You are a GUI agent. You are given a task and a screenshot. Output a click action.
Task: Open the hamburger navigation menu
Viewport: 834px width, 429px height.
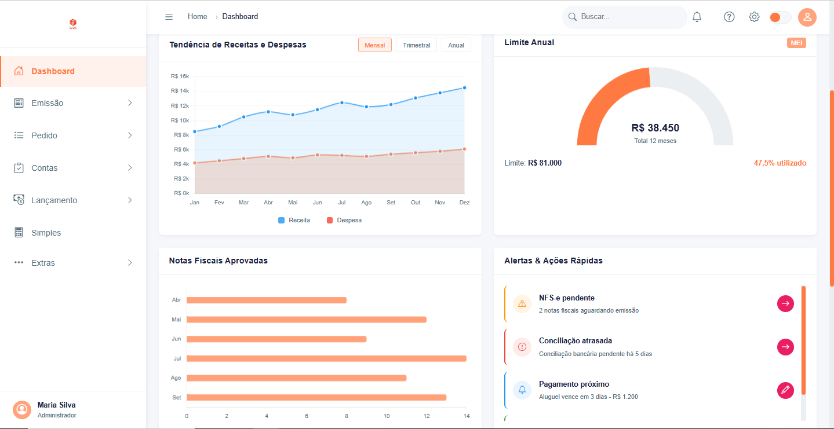tap(169, 16)
